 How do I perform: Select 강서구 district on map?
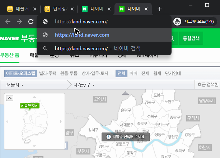coord(93,130)
